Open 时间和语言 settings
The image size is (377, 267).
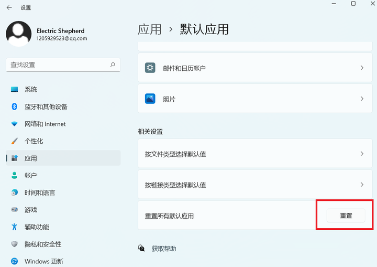(63, 193)
